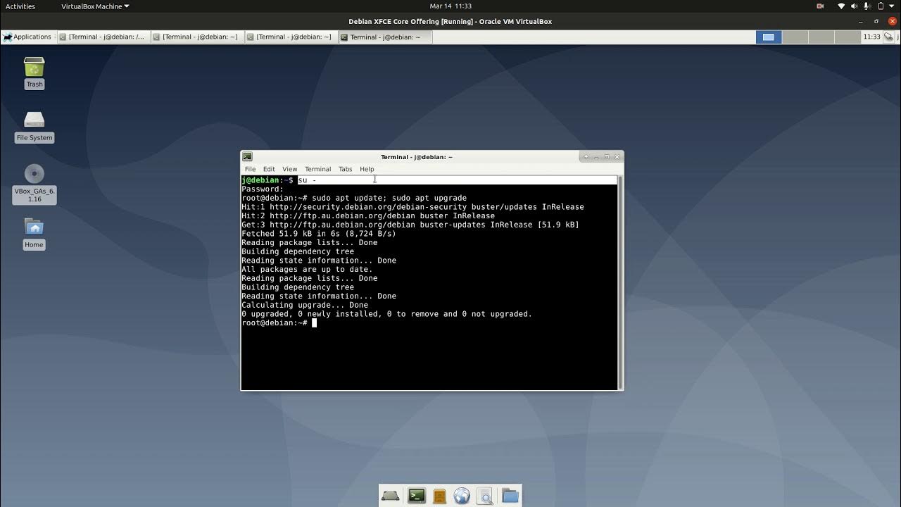
Task: Click the Show Desktop dock icon
Action: tap(391, 496)
